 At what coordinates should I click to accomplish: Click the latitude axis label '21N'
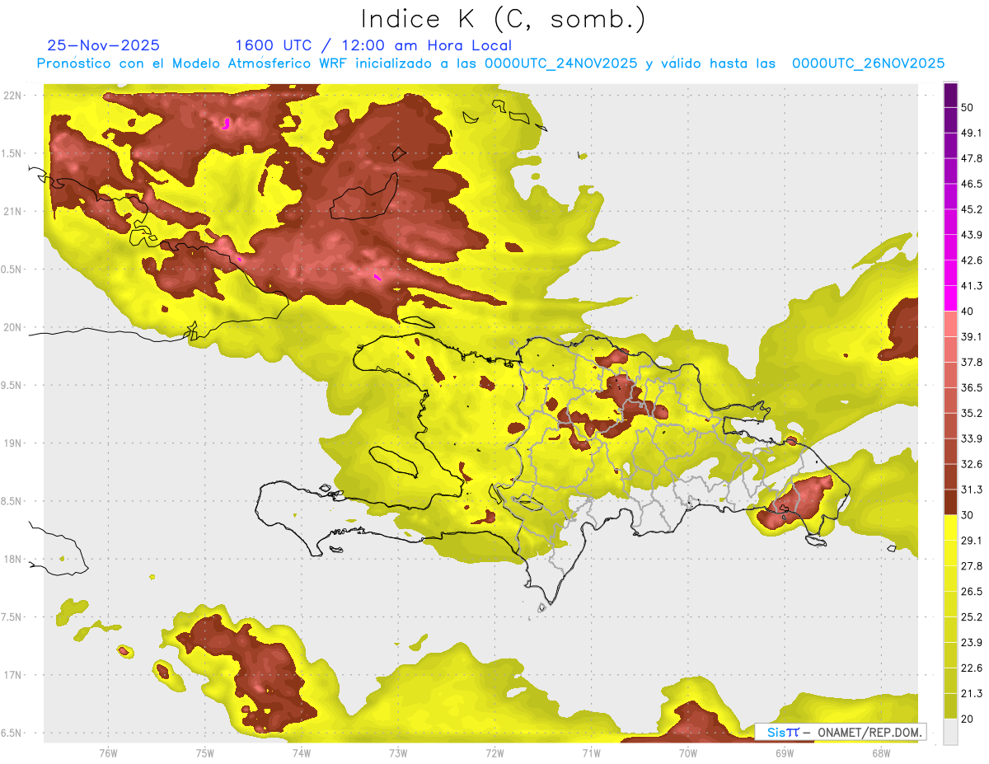click(13, 211)
